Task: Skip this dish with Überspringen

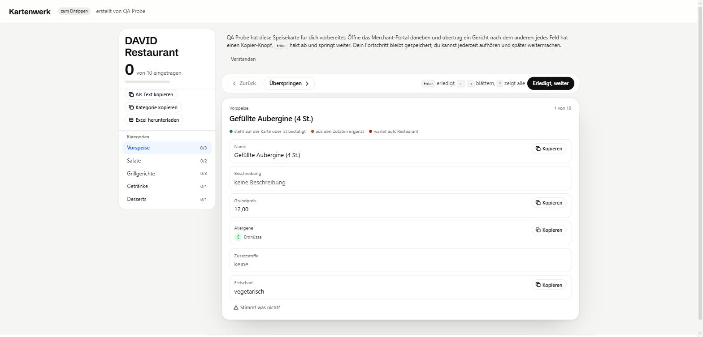Action: click(x=289, y=83)
